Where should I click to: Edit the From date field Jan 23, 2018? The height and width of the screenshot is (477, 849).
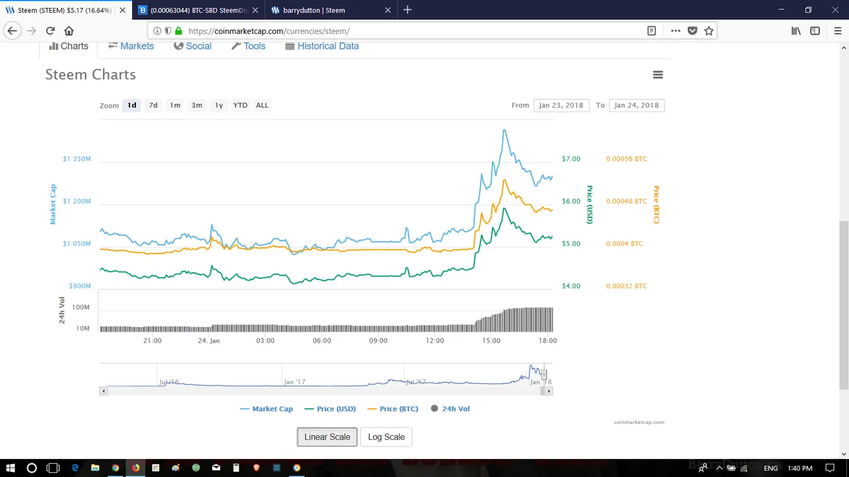point(561,105)
